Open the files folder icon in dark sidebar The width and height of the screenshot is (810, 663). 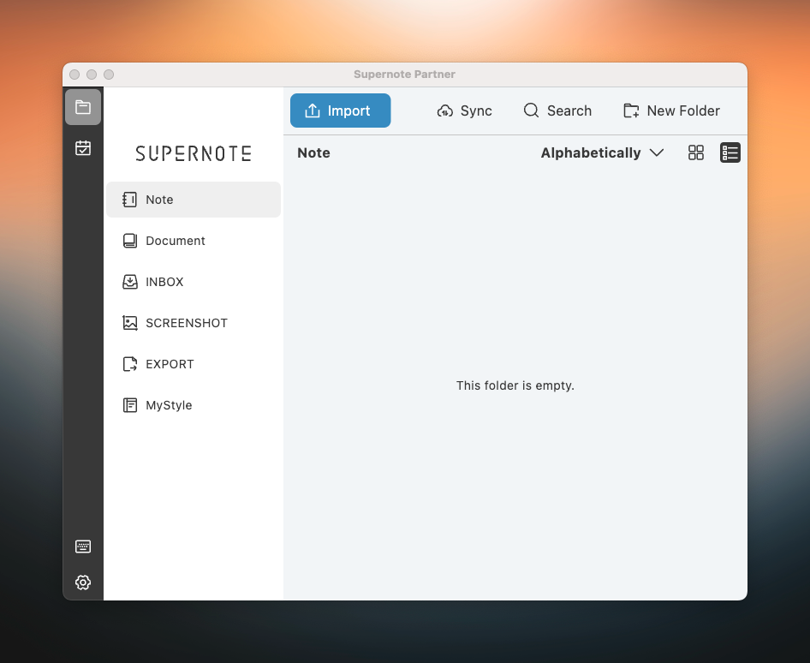83,107
